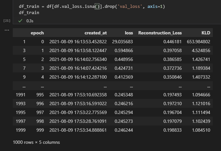Click timestamp 2021-08-09 16:14:12.287100
This screenshot has height=151, width=221.
pyautogui.click(x=78, y=77)
